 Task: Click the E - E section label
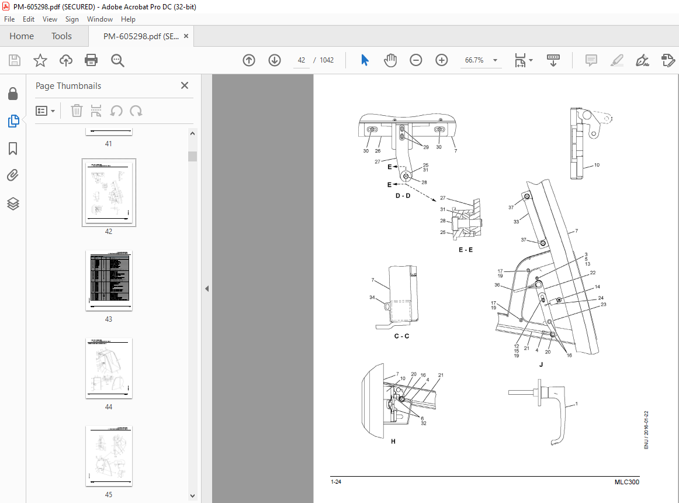pos(466,250)
